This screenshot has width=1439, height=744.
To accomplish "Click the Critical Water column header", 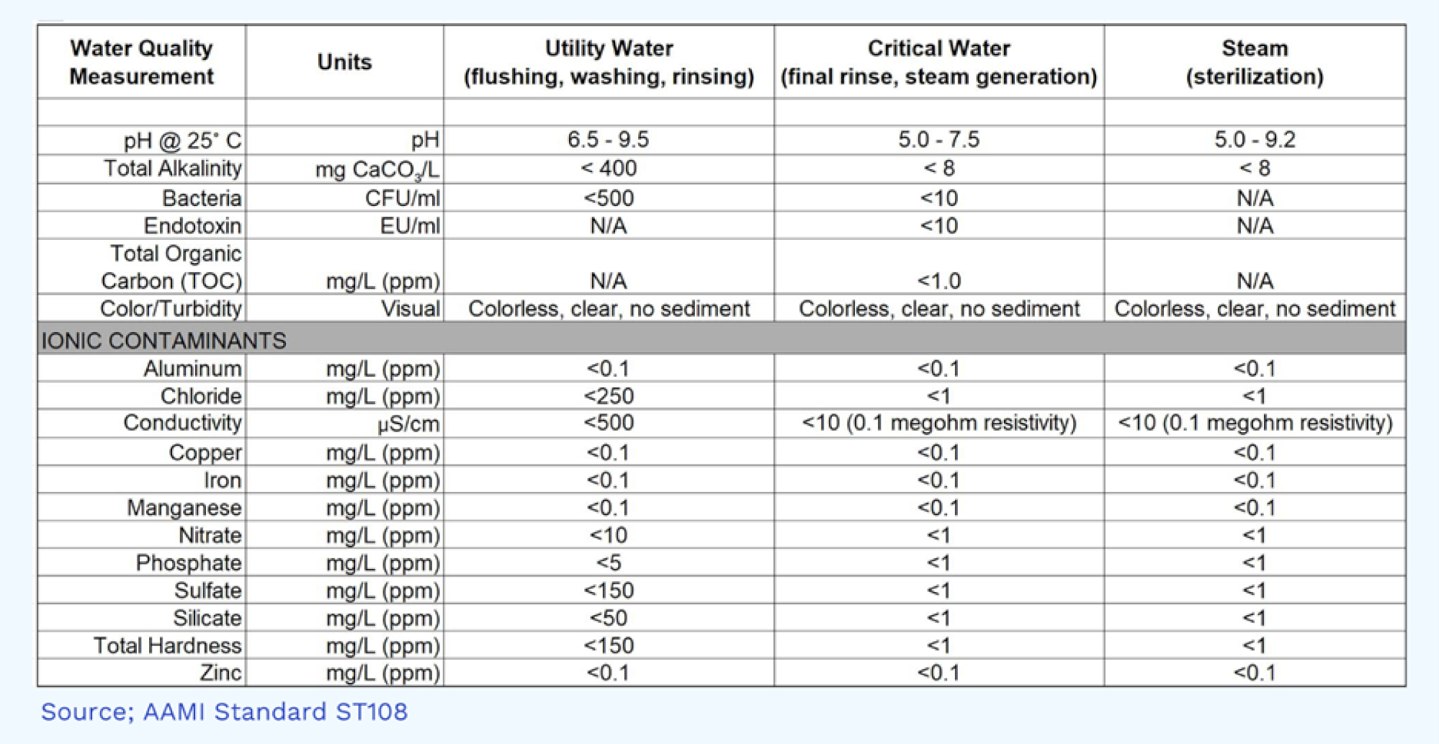I will [x=938, y=62].
